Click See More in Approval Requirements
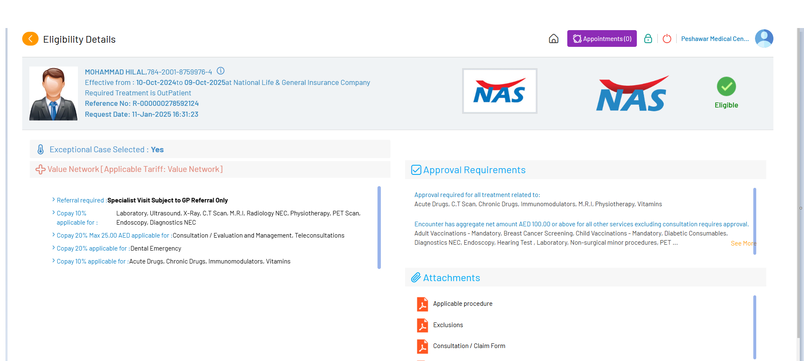This screenshot has height=361, width=804. (743, 243)
